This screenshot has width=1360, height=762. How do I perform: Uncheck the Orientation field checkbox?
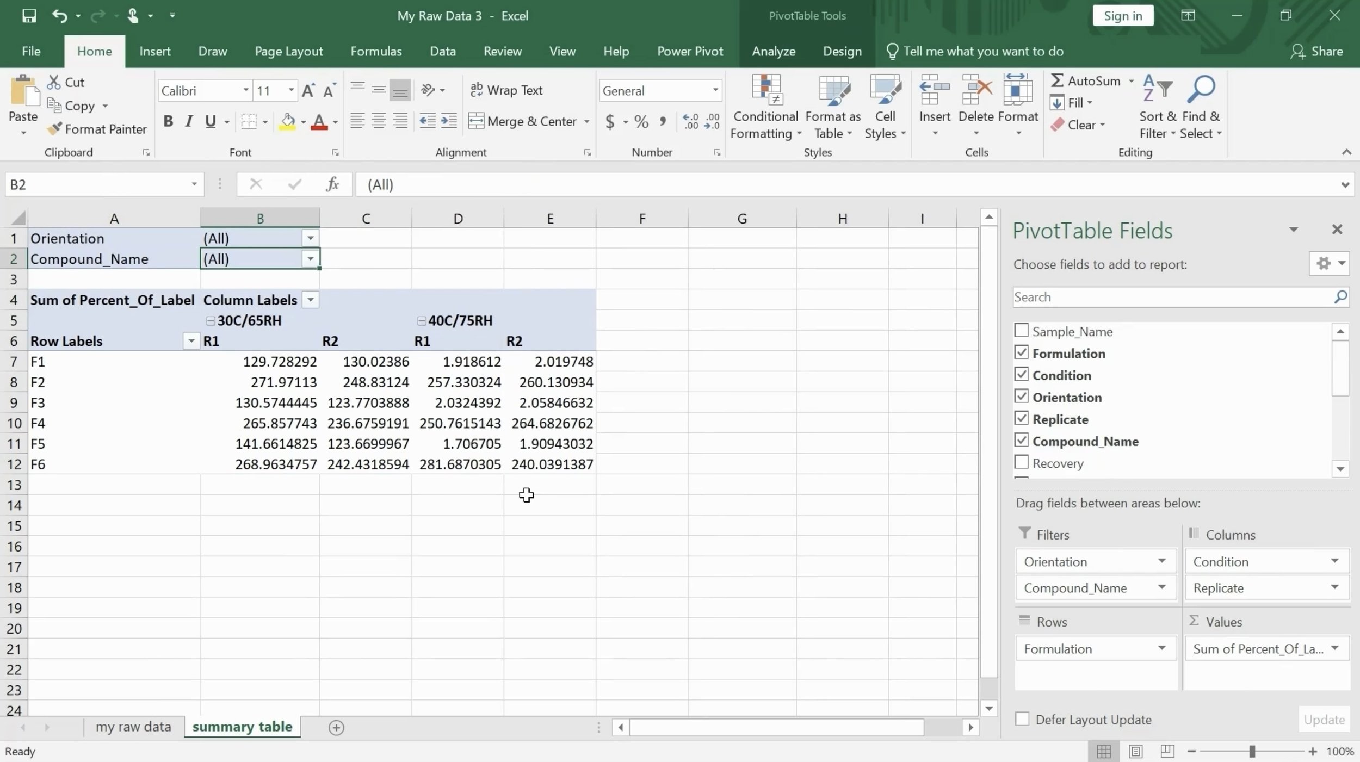click(1021, 396)
